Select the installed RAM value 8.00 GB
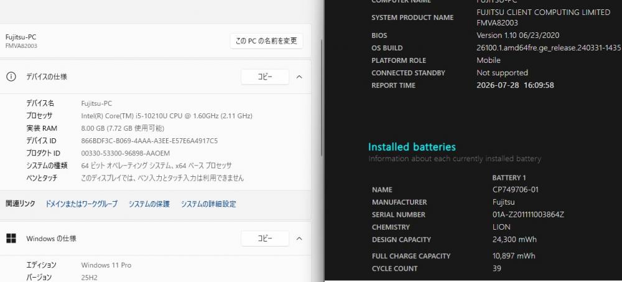This screenshot has height=282, width=622. click(123, 128)
